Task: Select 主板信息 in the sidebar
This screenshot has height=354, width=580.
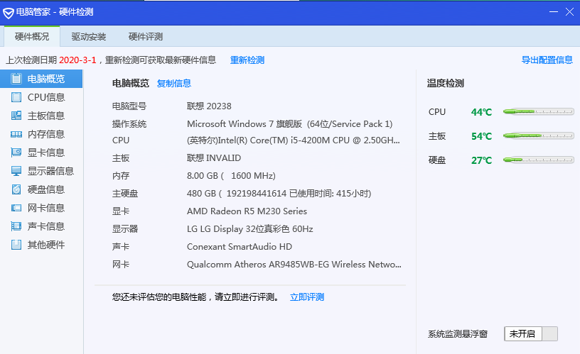Action: [41, 116]
